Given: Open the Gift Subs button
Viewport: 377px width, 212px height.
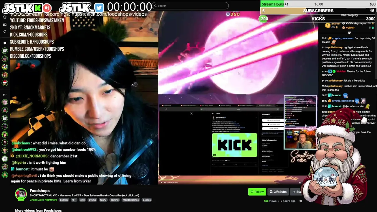Looking at the screenshot, I should pos(278,192).
